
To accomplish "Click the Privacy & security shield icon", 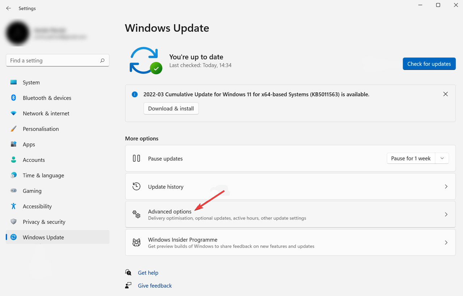I will click(x=13, y=222).
